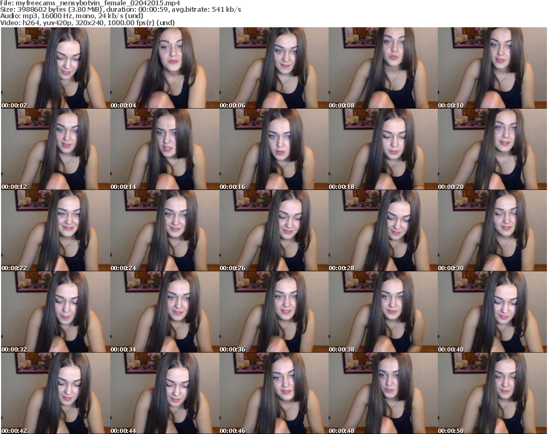The height and width of the screenshot is (434, 548).
Task: Select the thumbnail frame at 00:00:38
Action: tap(383, 312)
